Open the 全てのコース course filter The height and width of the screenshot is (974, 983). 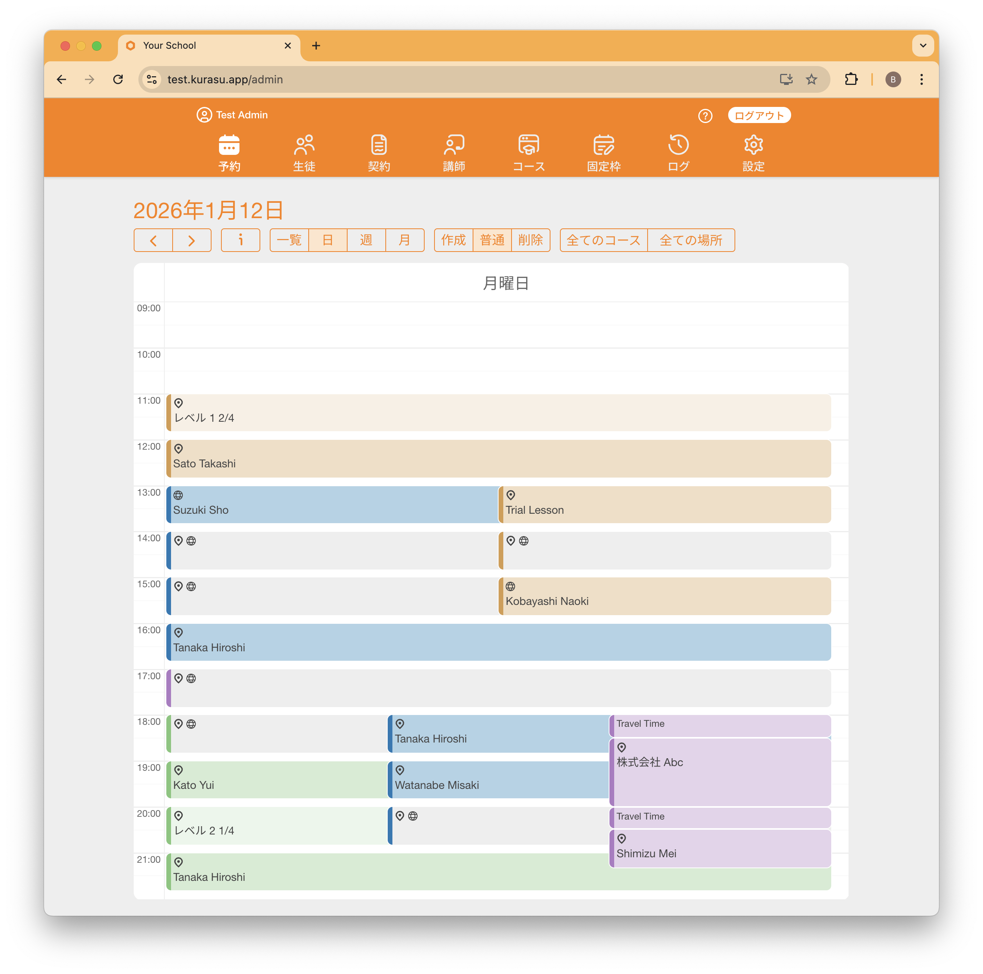coord(604,240)
